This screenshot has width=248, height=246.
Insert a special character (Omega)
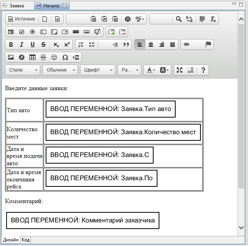65,57
